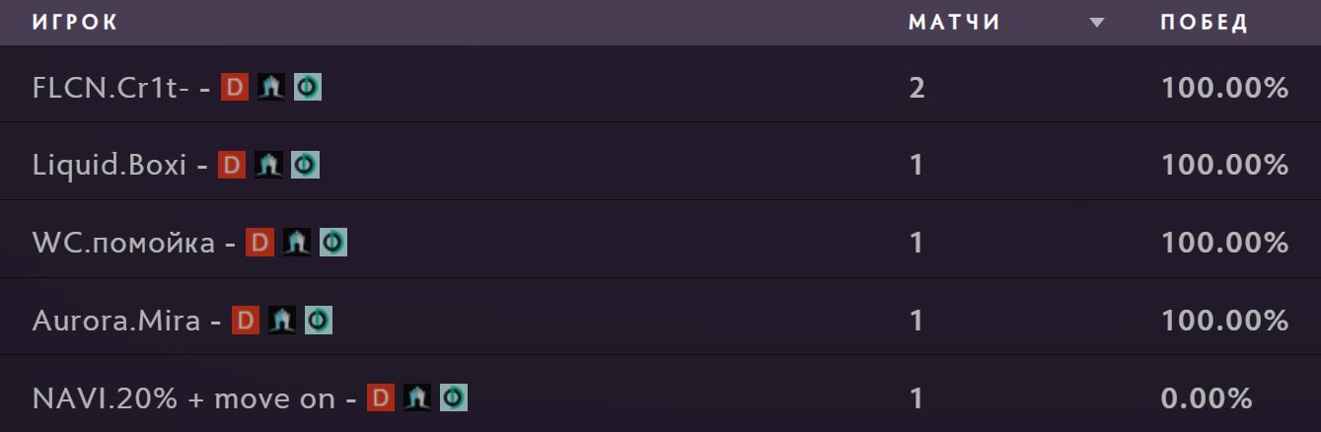Open the WC.помойка player name
This screenshot has height=432, width=1321.
[x=123, y=243]
